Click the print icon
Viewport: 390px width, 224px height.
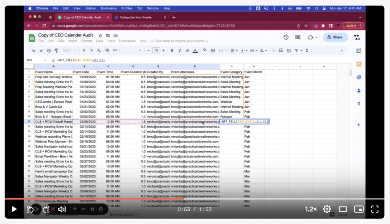click(x=49, y=51)
